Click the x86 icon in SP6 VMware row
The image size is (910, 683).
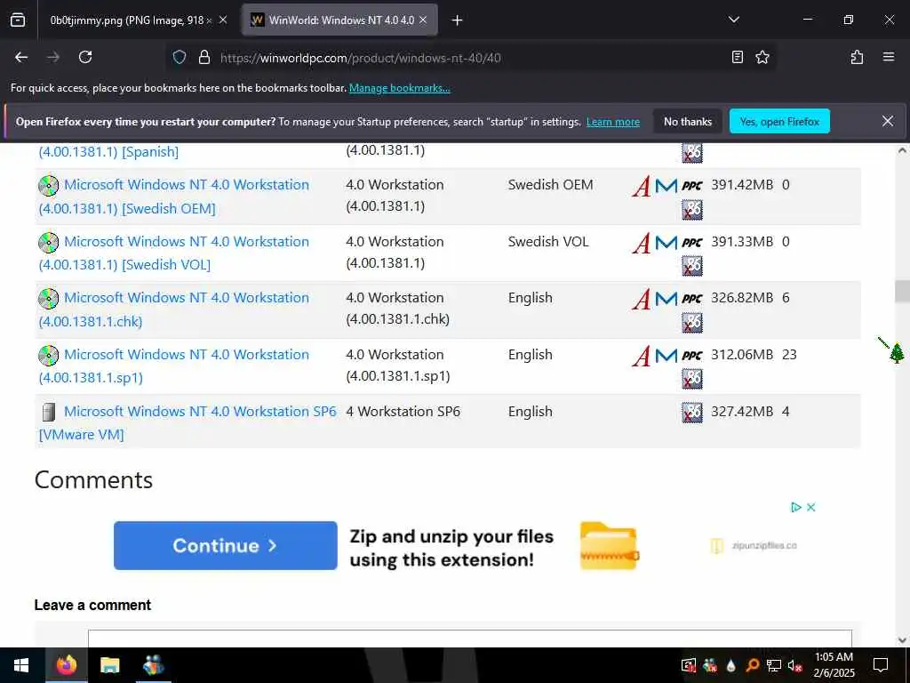point(691,413)
